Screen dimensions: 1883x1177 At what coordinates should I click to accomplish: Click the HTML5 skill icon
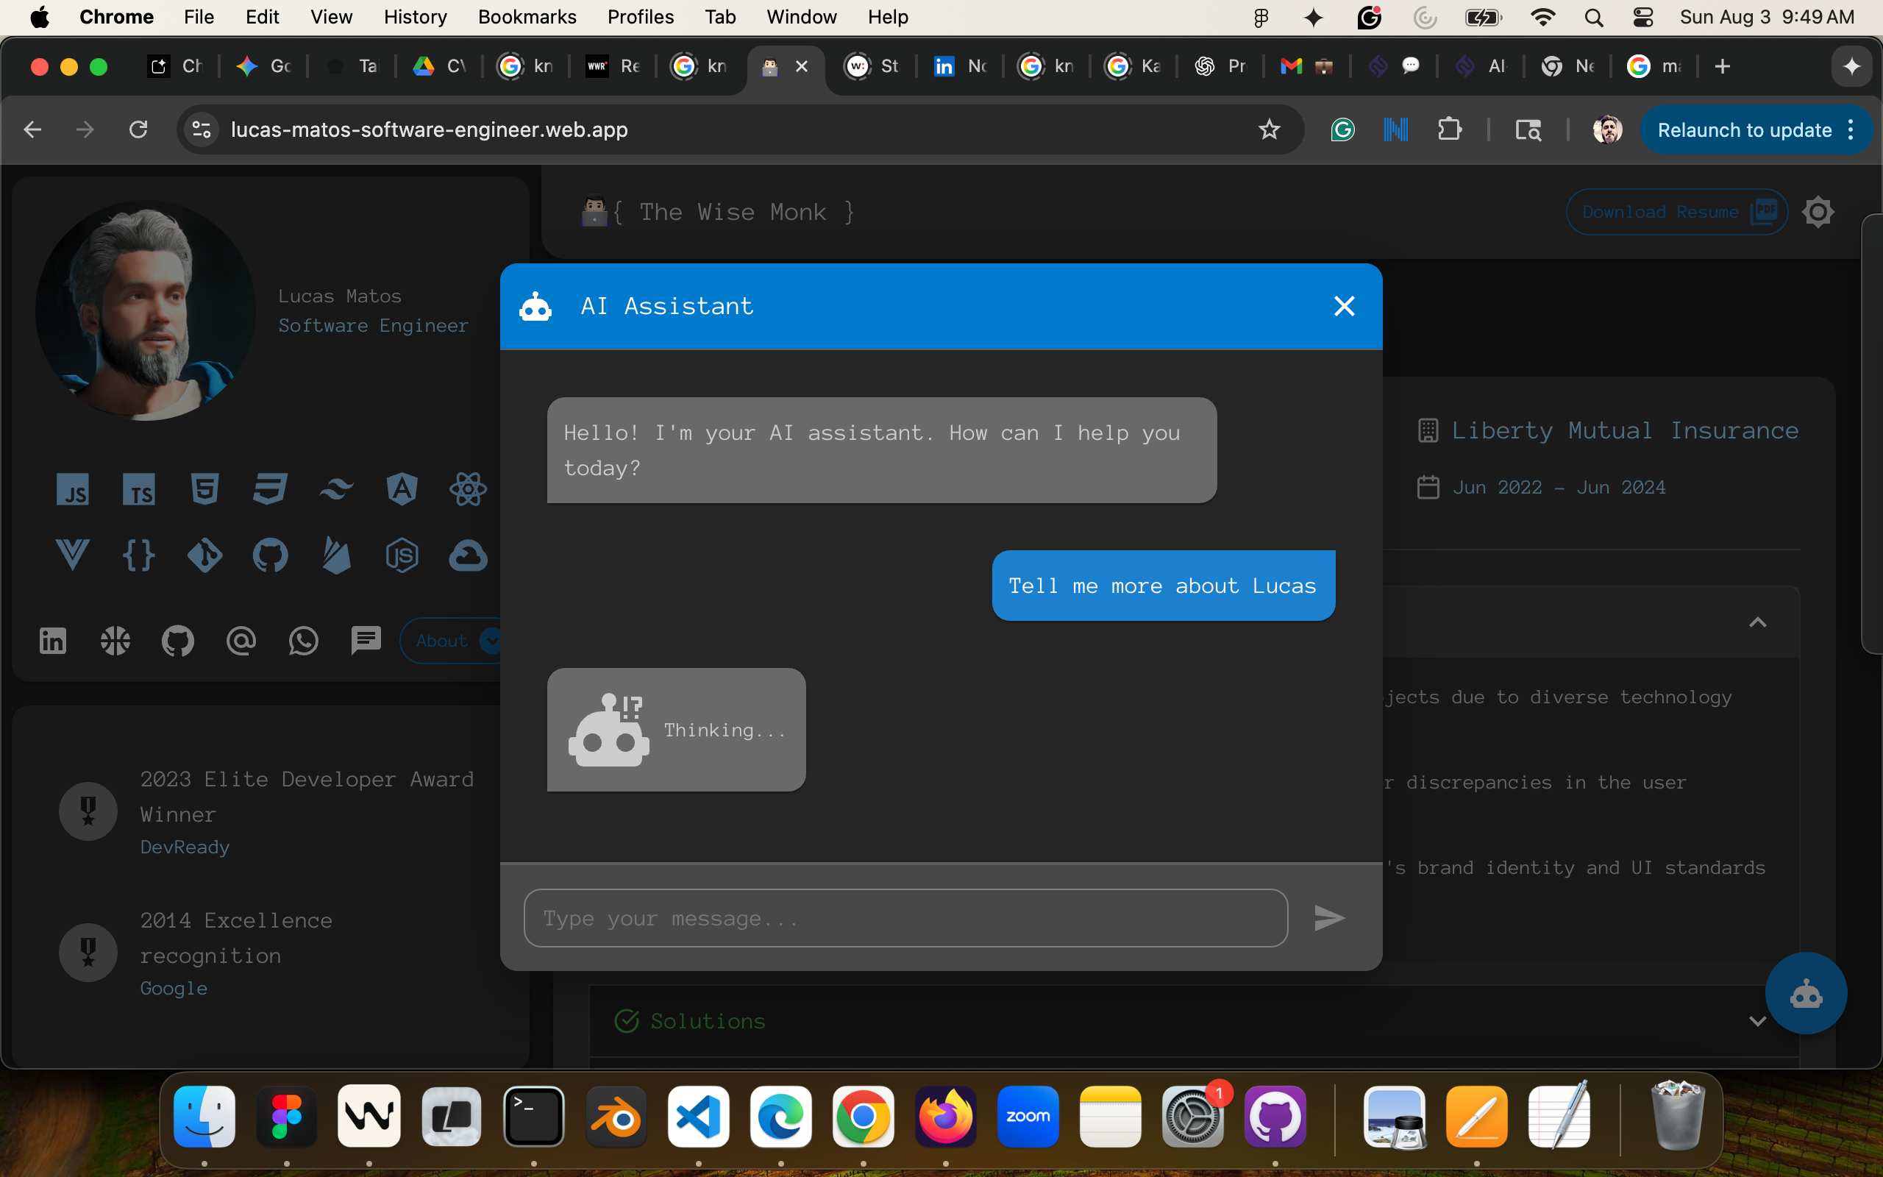tap(204, 490)
